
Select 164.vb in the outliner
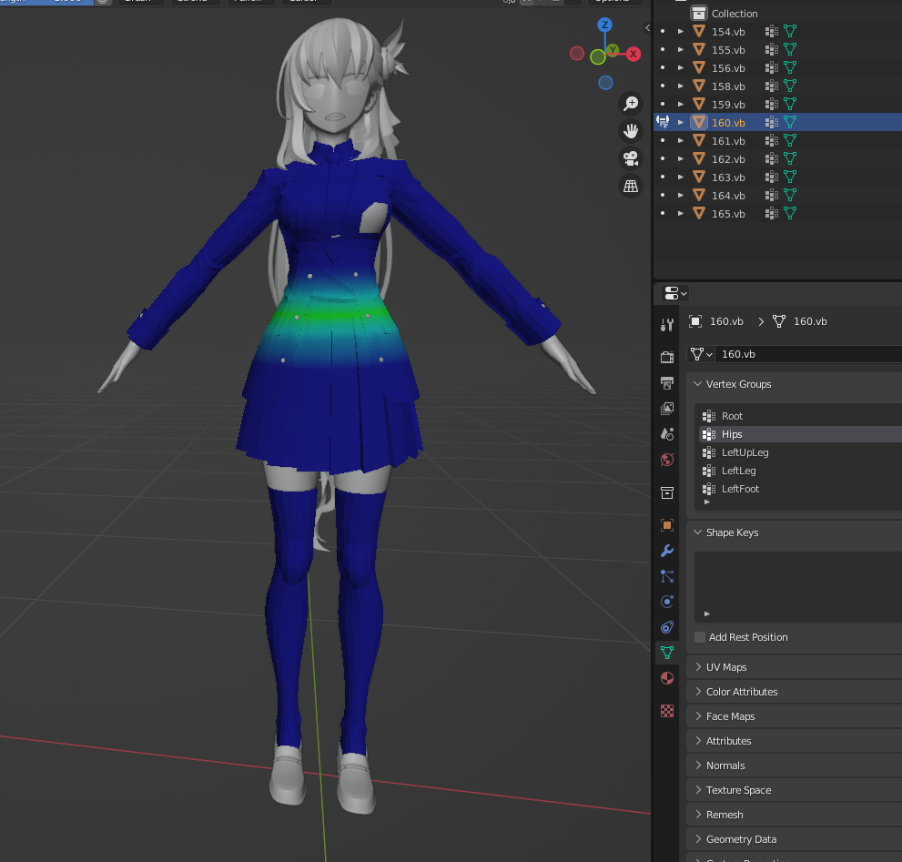click(728, 196)
